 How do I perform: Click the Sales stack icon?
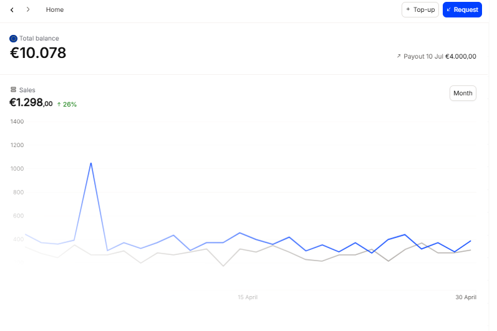tap(14, 90)
